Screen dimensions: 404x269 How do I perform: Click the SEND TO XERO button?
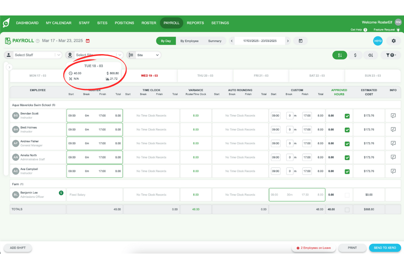click(x=385, y=248)
